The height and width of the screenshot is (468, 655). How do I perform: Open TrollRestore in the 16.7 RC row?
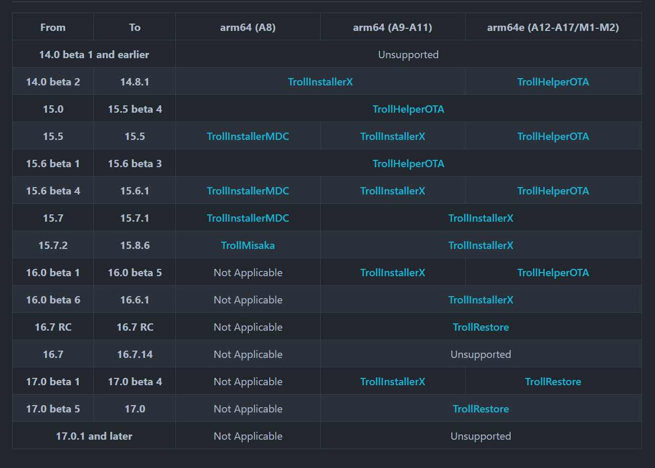480,327
